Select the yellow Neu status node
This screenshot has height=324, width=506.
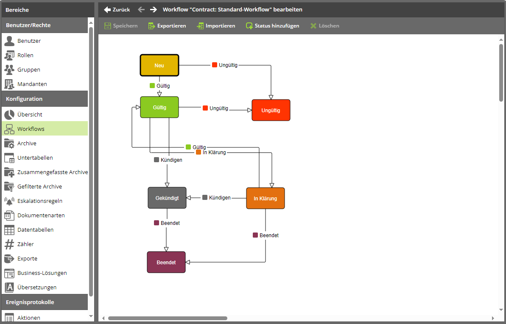[x=159, y=65]
